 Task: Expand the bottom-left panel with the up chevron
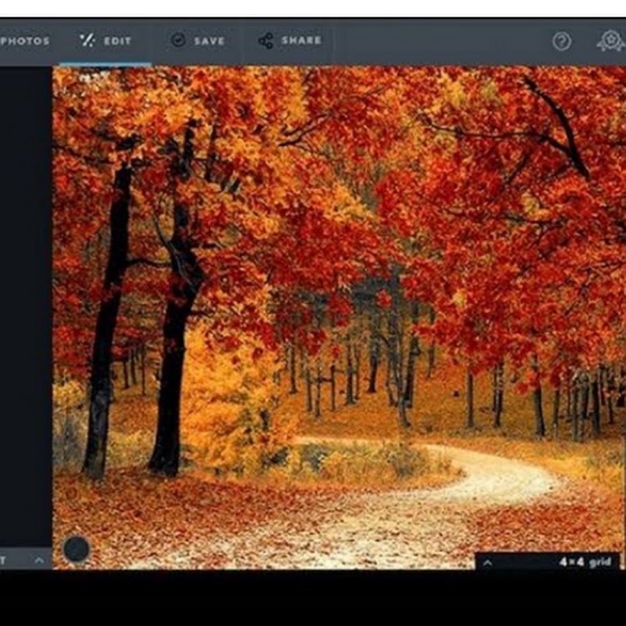click(39, 560)
